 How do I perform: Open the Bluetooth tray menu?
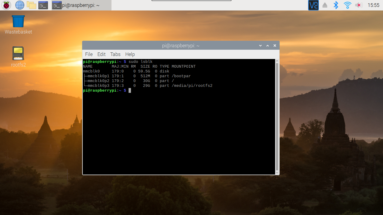tap(336, 5)
